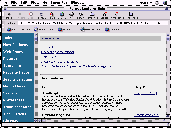The image size is (171, 128).
Task: Click the Forward arrow icon
Action: (x=20, y=14)
